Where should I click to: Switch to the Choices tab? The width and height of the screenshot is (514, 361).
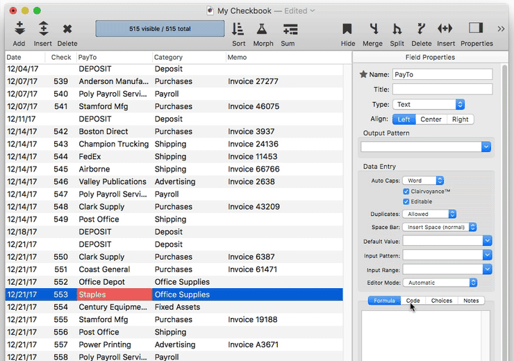442,301
